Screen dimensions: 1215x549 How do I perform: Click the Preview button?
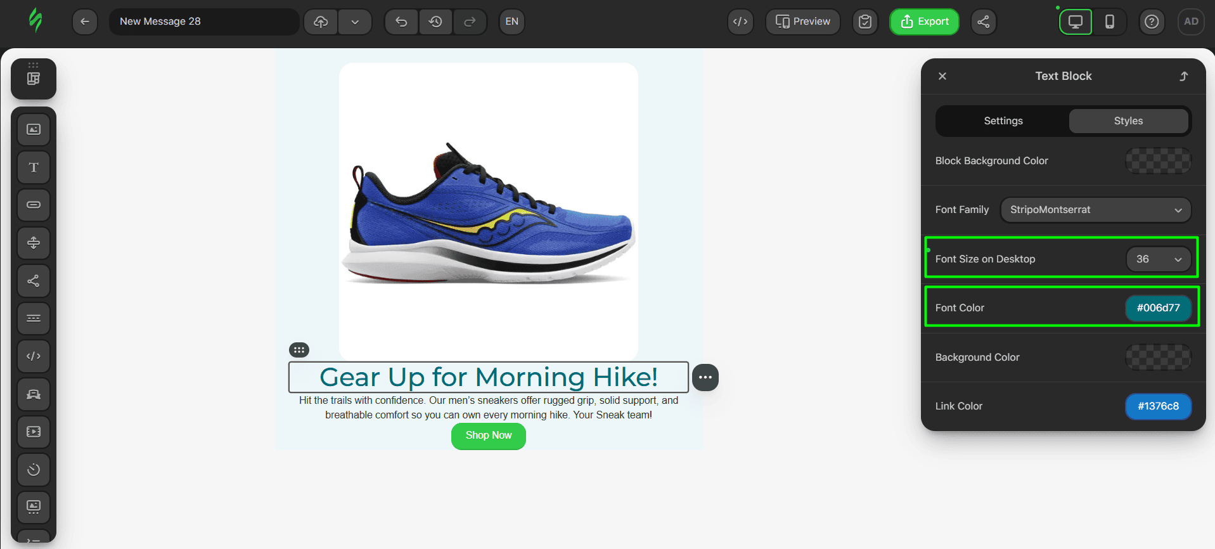[802, 22]
